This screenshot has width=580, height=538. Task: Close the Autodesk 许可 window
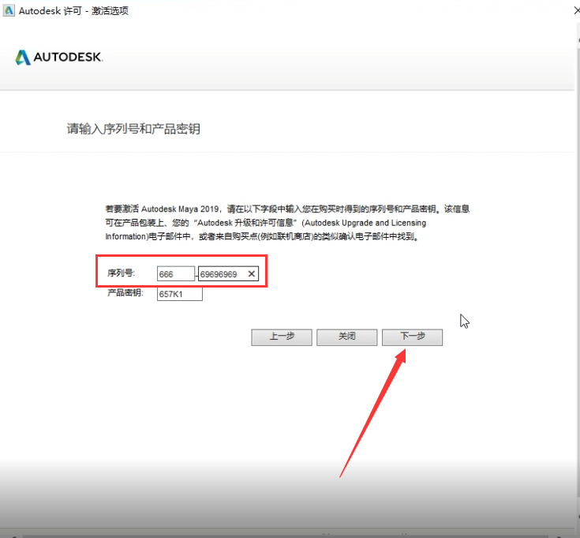(x=577, y=11)
